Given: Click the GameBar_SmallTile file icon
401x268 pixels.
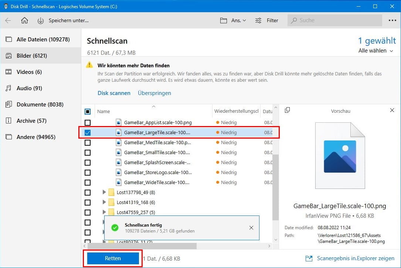Looking at the screenshot, I should coord(118,152).
